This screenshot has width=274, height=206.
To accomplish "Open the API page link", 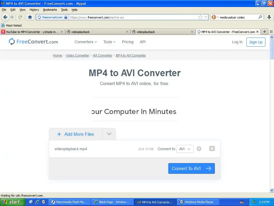I will click(x=143, y=42).
